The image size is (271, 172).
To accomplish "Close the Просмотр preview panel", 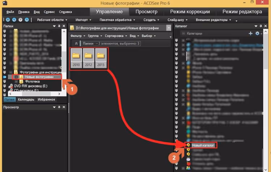I will click(x=64, y=107).
